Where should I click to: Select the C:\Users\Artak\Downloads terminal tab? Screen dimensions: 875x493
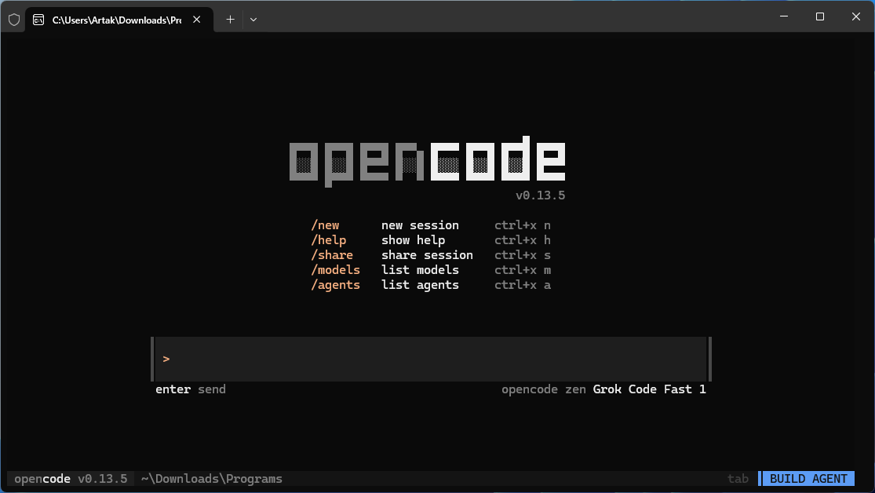[x=118, y=20]
